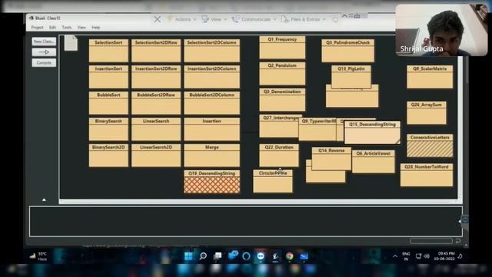Select the Q26_ArraySum class box
The height and width of the screenshot is (277, 492).
coord(427,113)
